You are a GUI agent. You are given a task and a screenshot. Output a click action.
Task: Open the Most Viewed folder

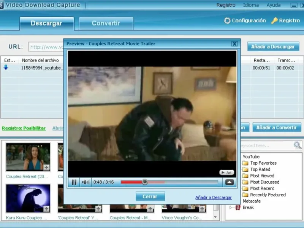[x=262, y=176]
